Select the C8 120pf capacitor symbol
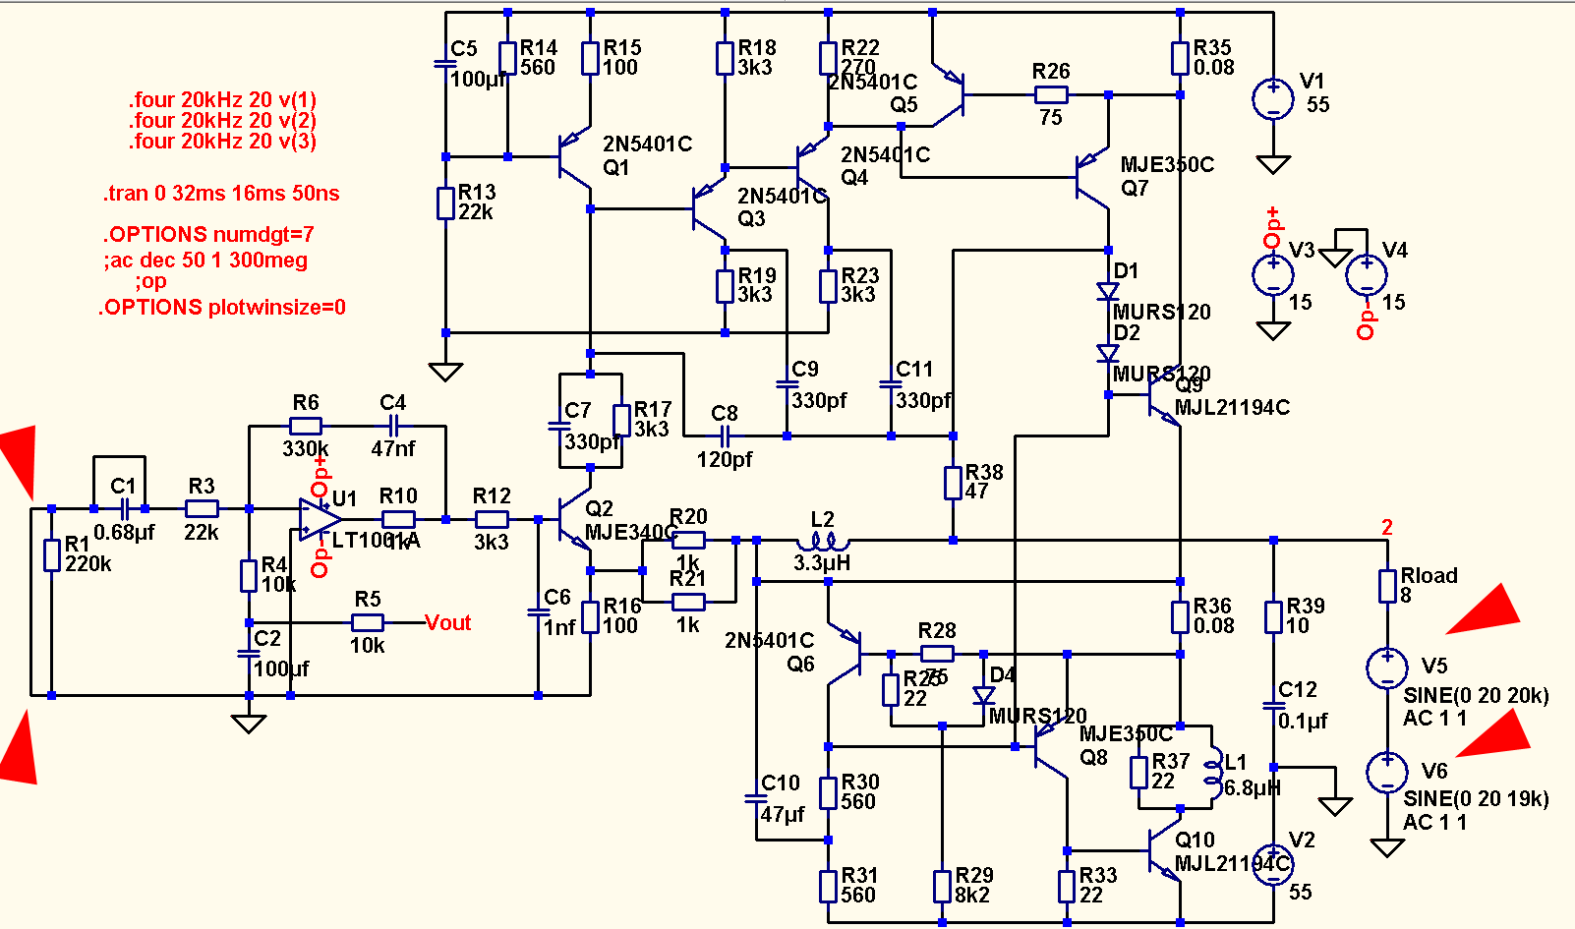1575x929 pixels. click(725, 435)
